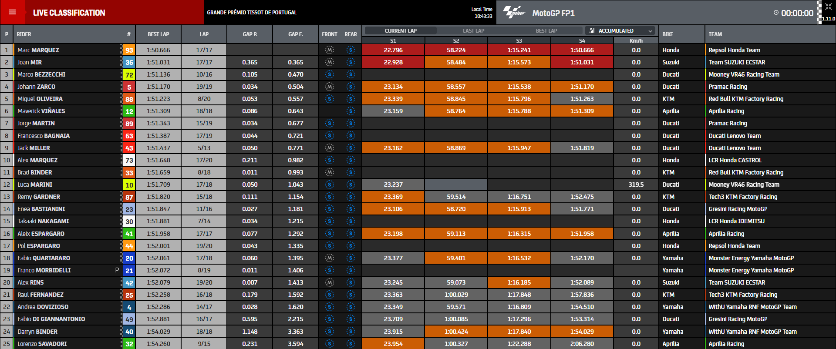Click the session timer clock icon

(x=776, y=13)
